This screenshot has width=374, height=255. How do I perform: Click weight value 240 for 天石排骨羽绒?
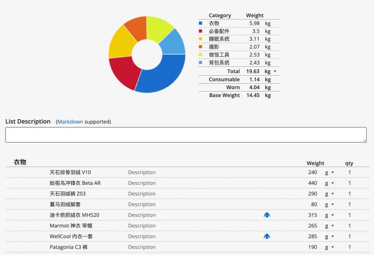point(312,172)
